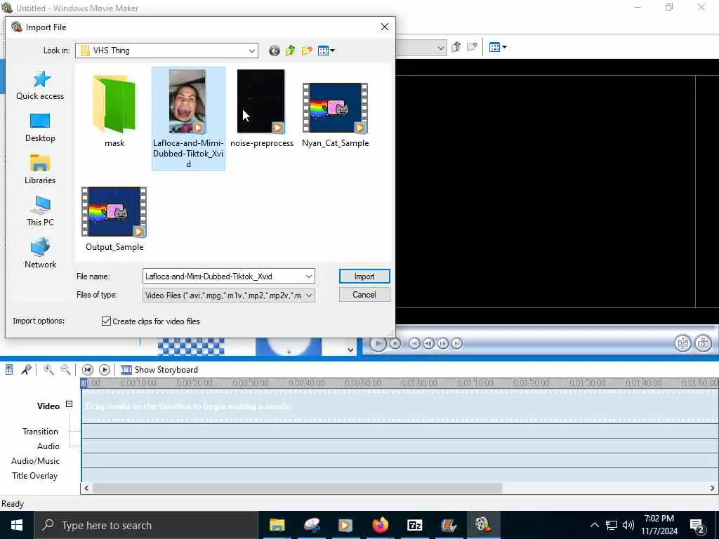Step to the next frame in monitor
Viewport: 719px width, 539px height.
[443, 343]
